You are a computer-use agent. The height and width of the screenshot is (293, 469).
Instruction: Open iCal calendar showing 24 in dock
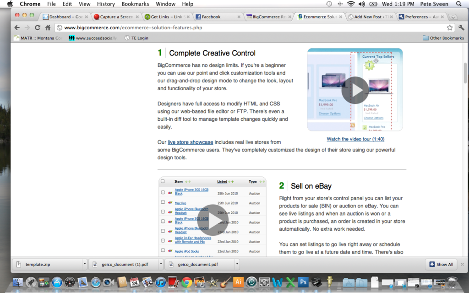click(x=135, y=282)
